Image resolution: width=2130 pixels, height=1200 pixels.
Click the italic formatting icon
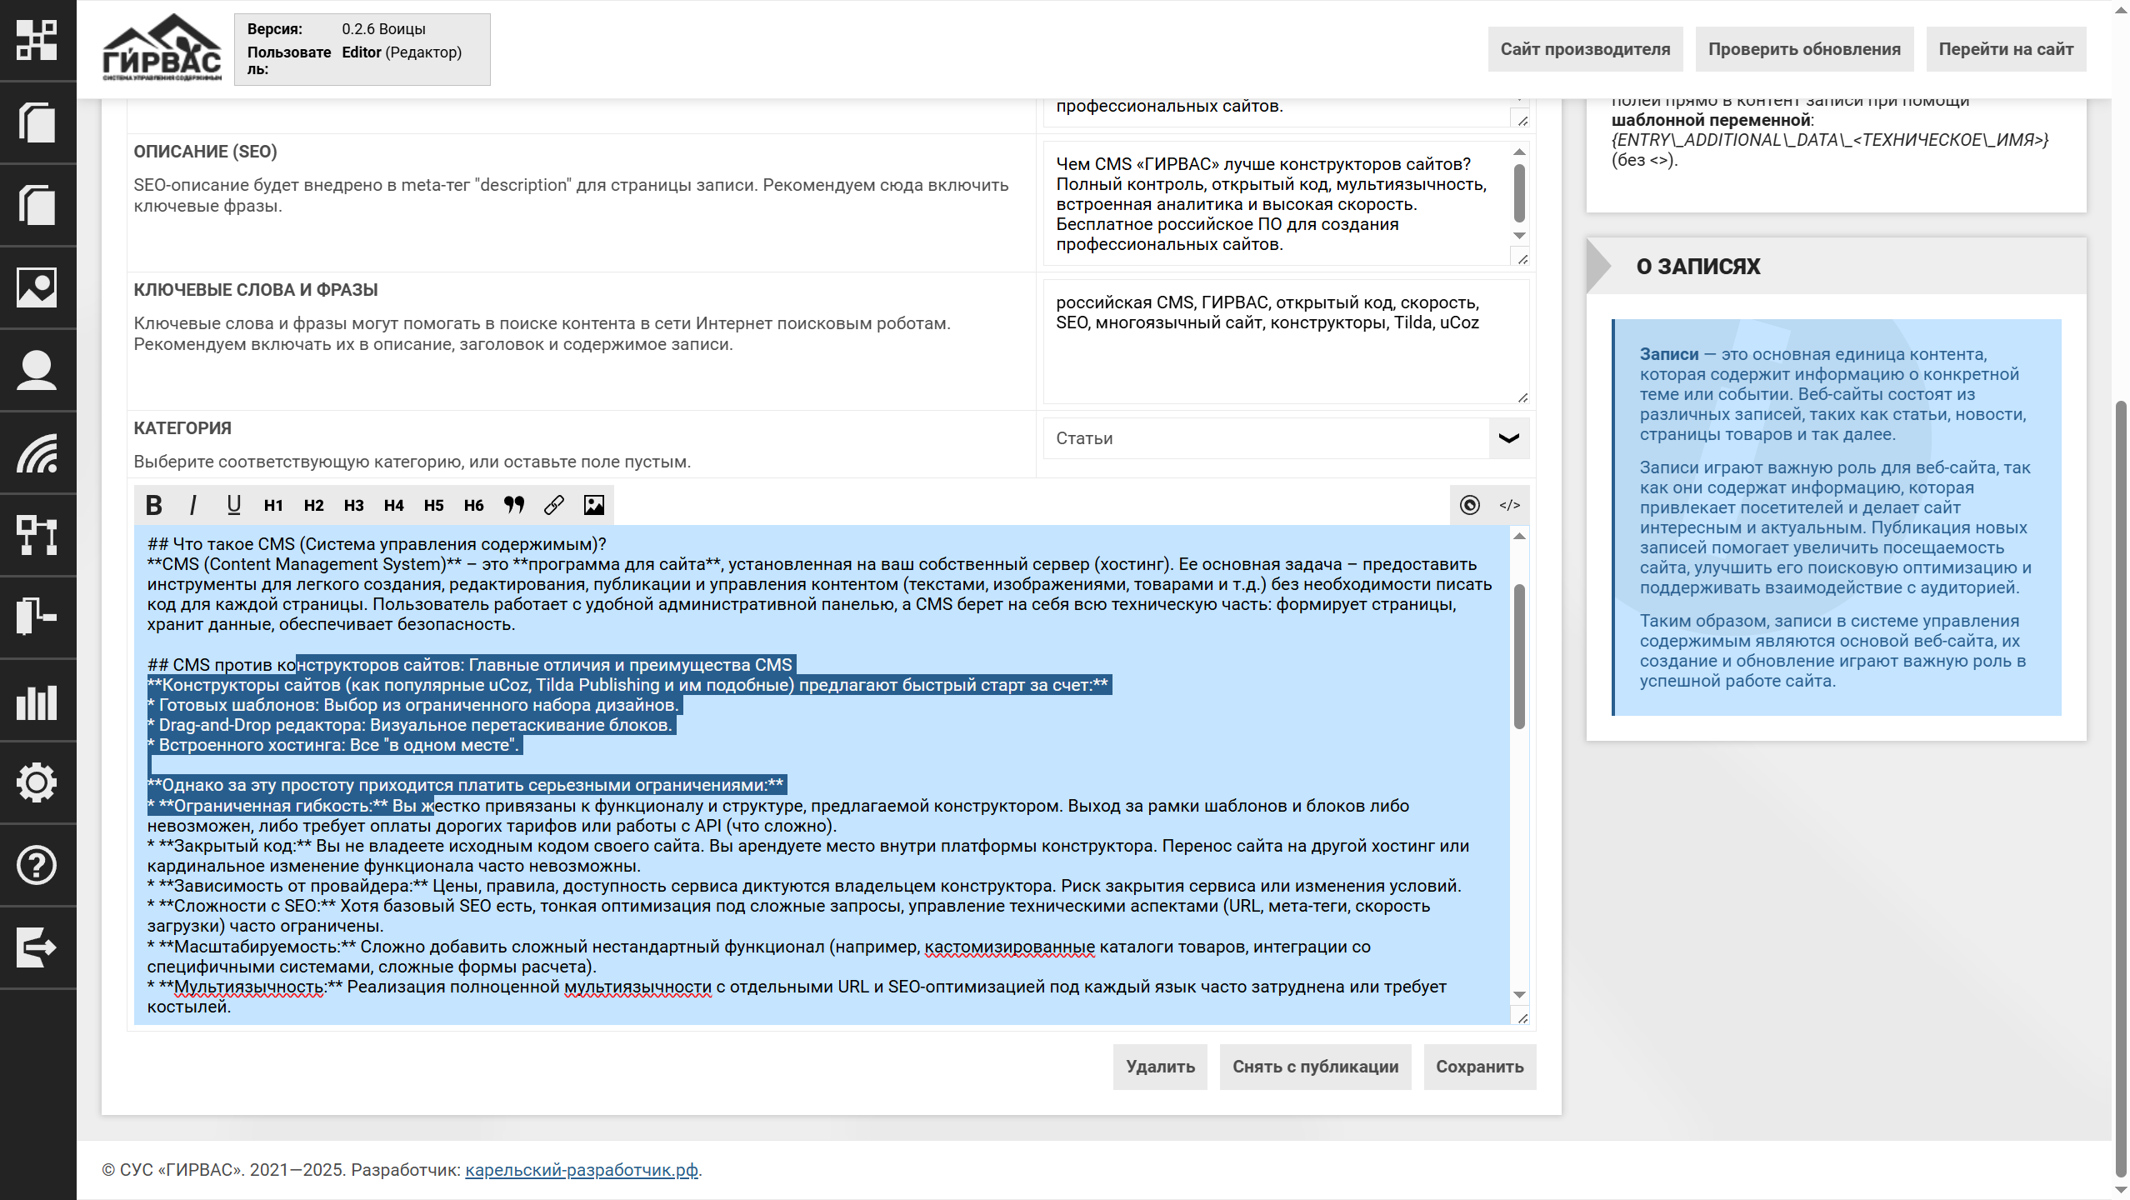pyautogui.click(x=193, y=505)
